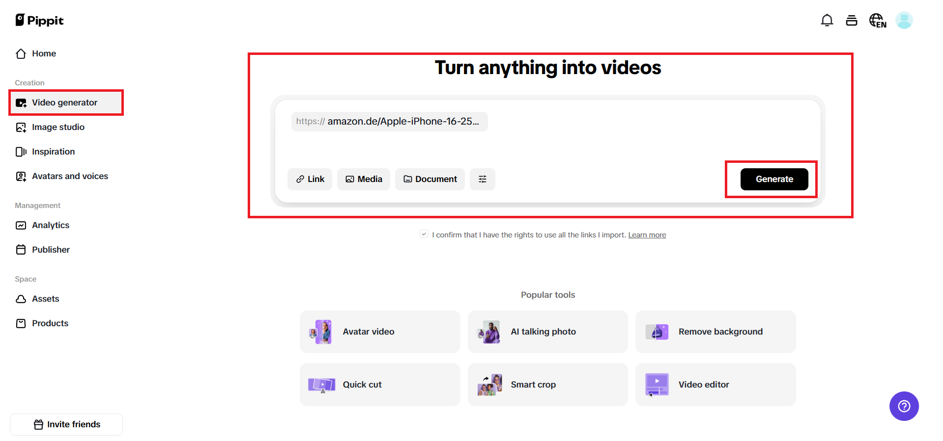This screenshot has height=441, width=943.
Task: Open the credits stack icon
Action: pyautogui.click(x=852, y=21)
